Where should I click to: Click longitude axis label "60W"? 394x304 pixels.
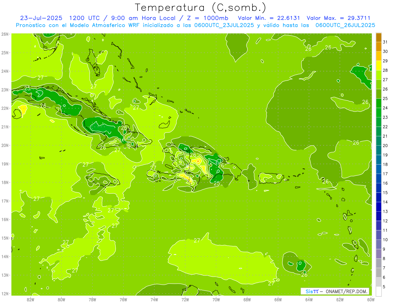tap(371, 299)
